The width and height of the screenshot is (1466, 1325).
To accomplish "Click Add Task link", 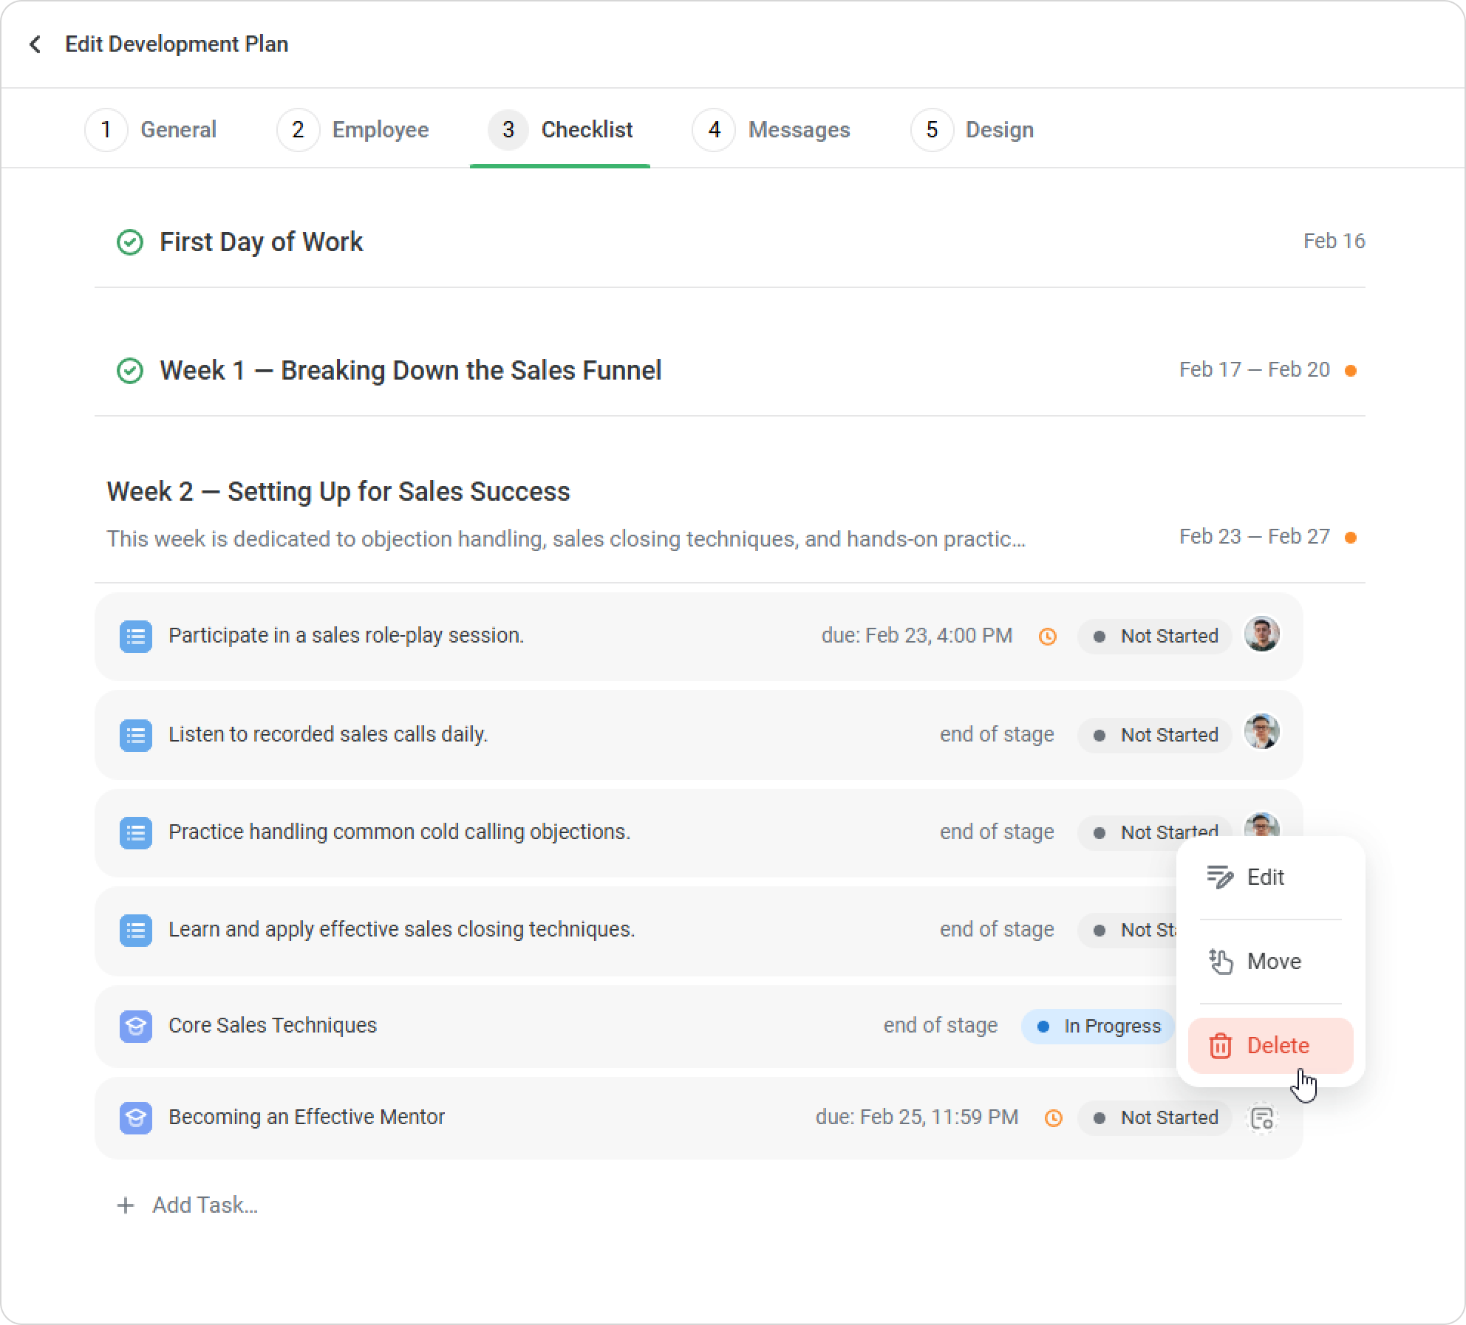I will [205, 1205].
